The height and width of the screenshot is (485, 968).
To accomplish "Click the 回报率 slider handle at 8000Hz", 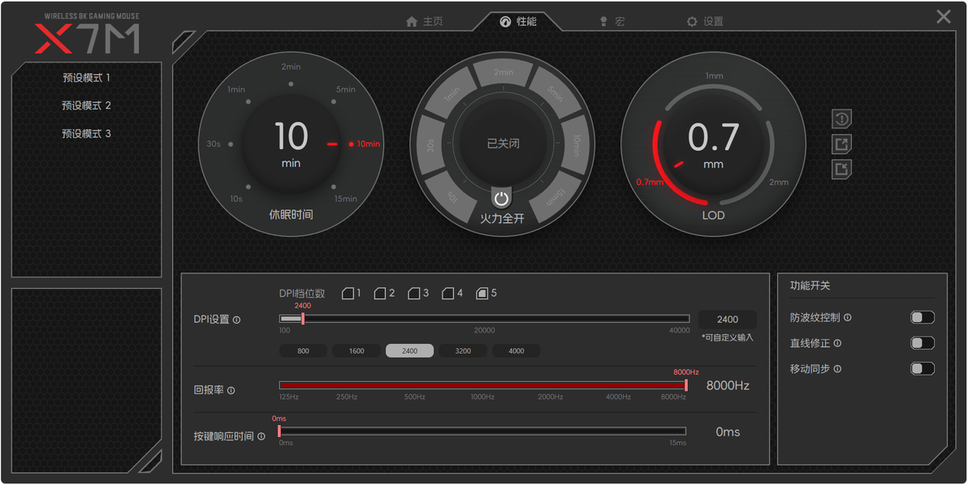I will coord(686,385).
